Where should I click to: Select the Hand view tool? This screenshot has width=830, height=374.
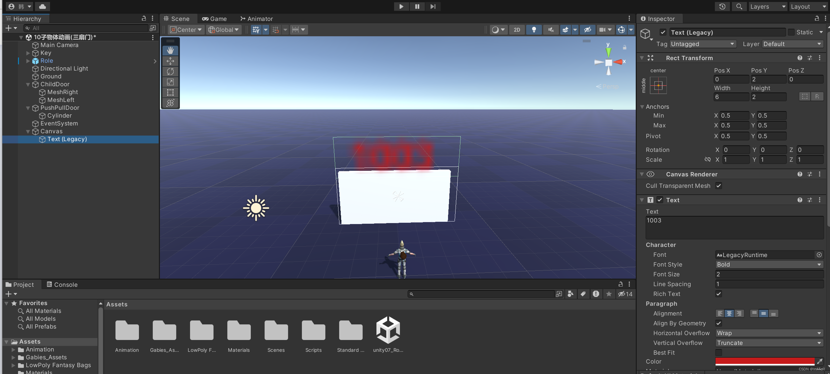(x=170, y=50)
